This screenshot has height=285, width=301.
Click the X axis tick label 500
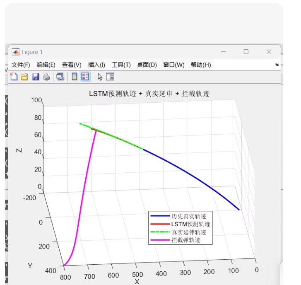(x=137, y=275)
